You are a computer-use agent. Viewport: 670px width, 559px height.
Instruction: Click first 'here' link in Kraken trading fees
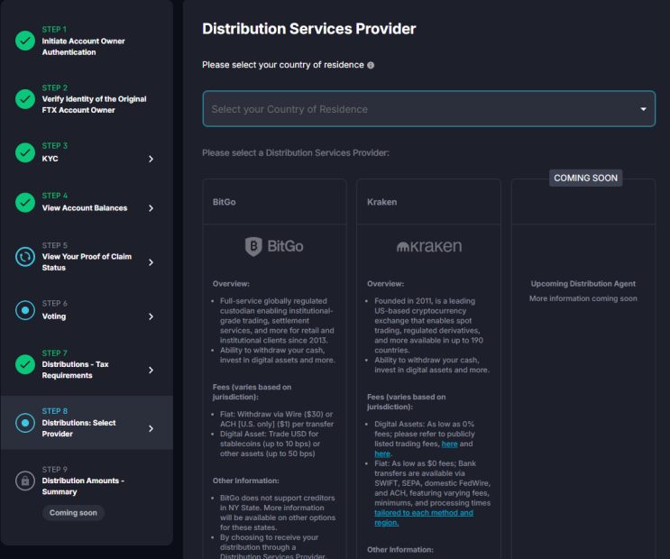[449, 444]
